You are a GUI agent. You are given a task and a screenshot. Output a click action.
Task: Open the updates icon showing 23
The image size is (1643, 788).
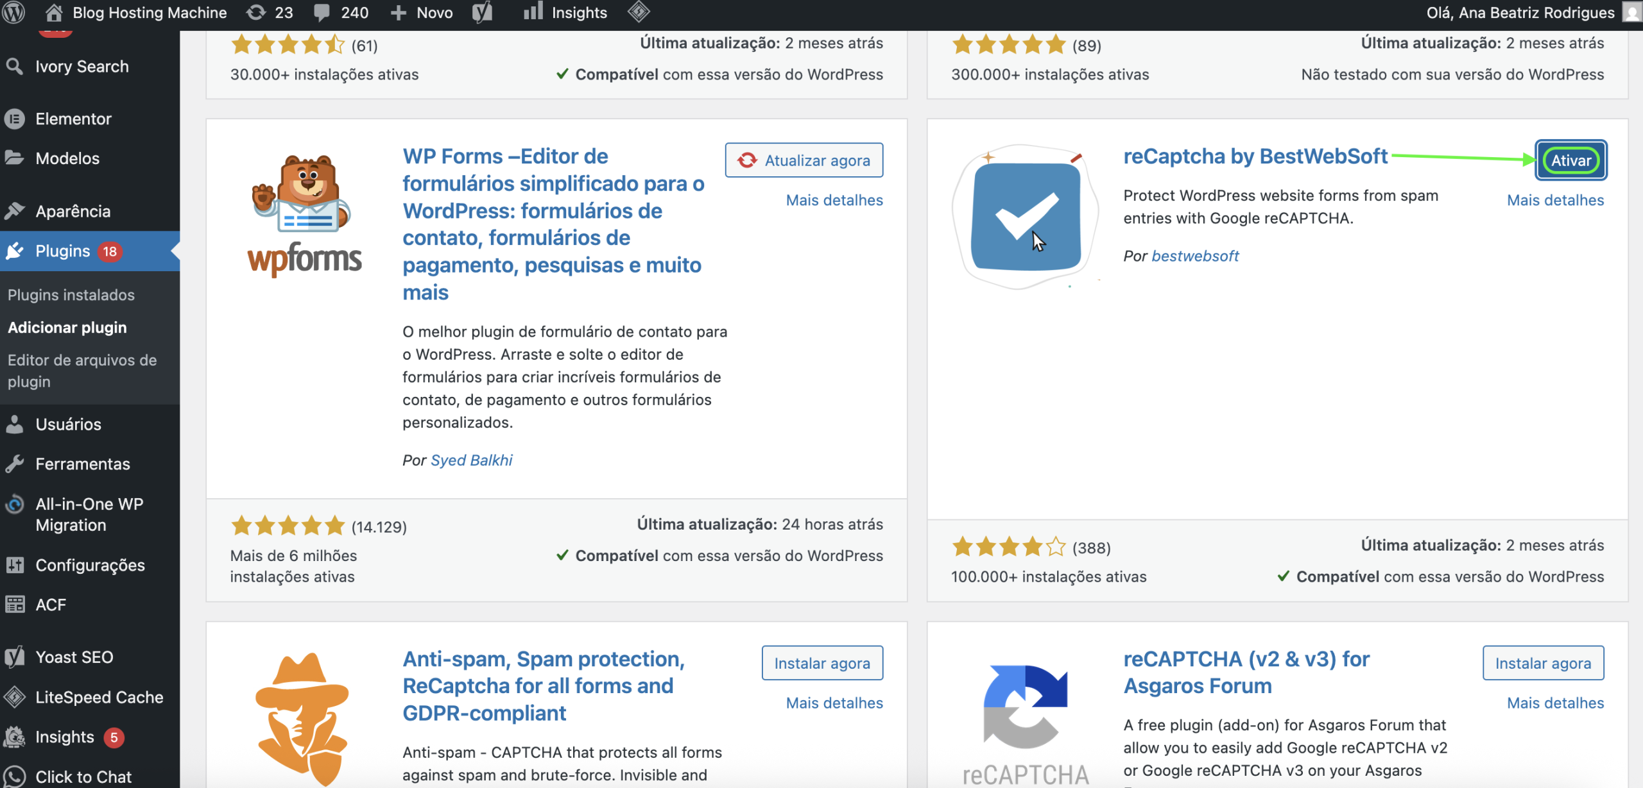pos(256,12)
